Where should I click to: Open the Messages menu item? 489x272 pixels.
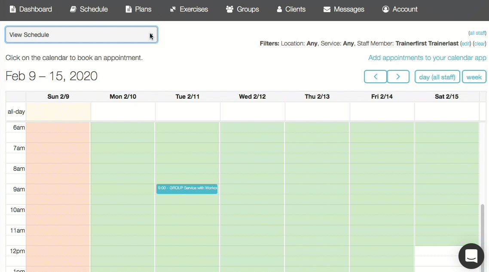pos(344,9)
